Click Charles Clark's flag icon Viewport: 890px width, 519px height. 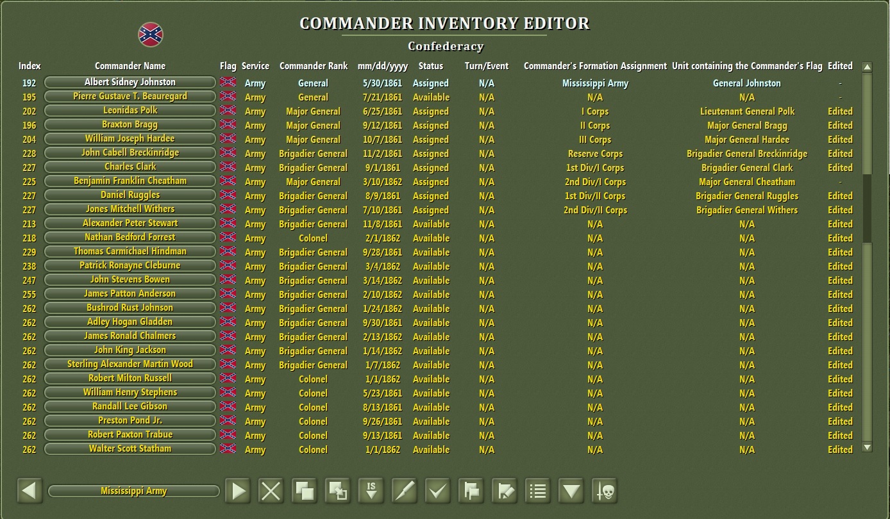point(228,167)
